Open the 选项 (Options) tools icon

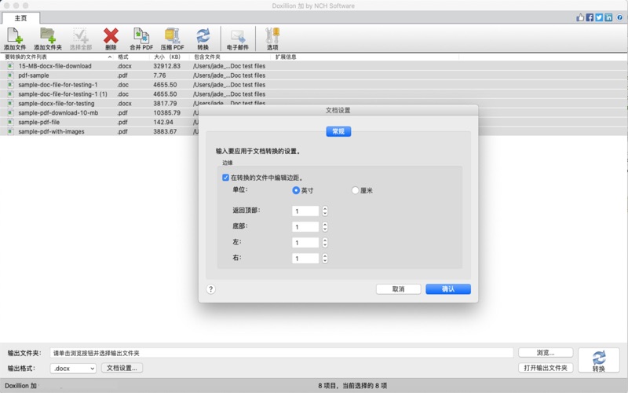(272, 37)
